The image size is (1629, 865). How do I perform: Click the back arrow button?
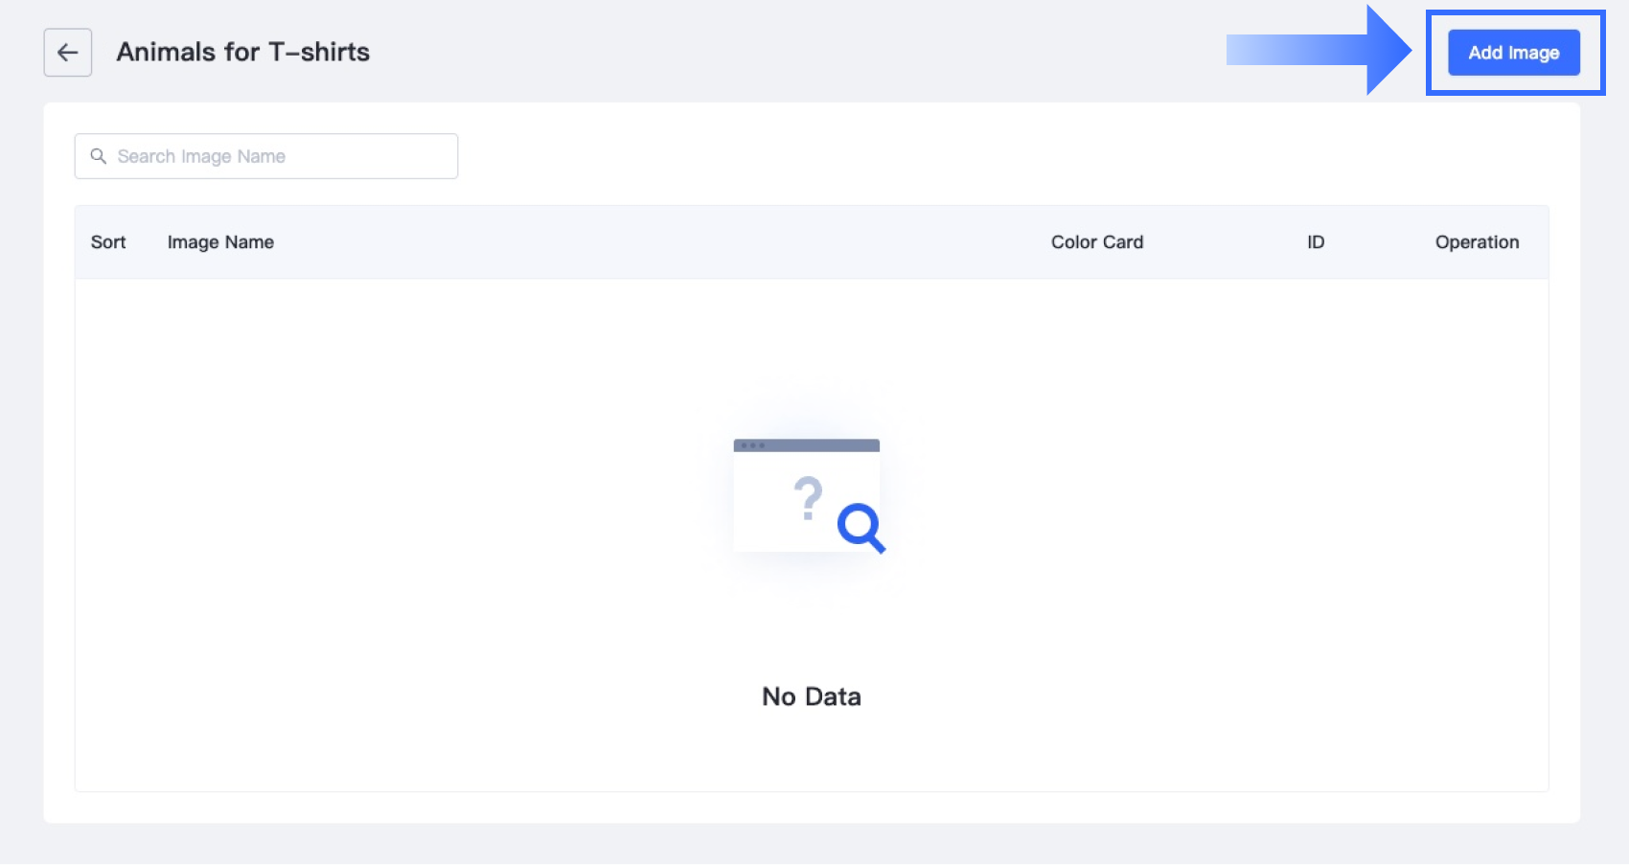point(67,53)
